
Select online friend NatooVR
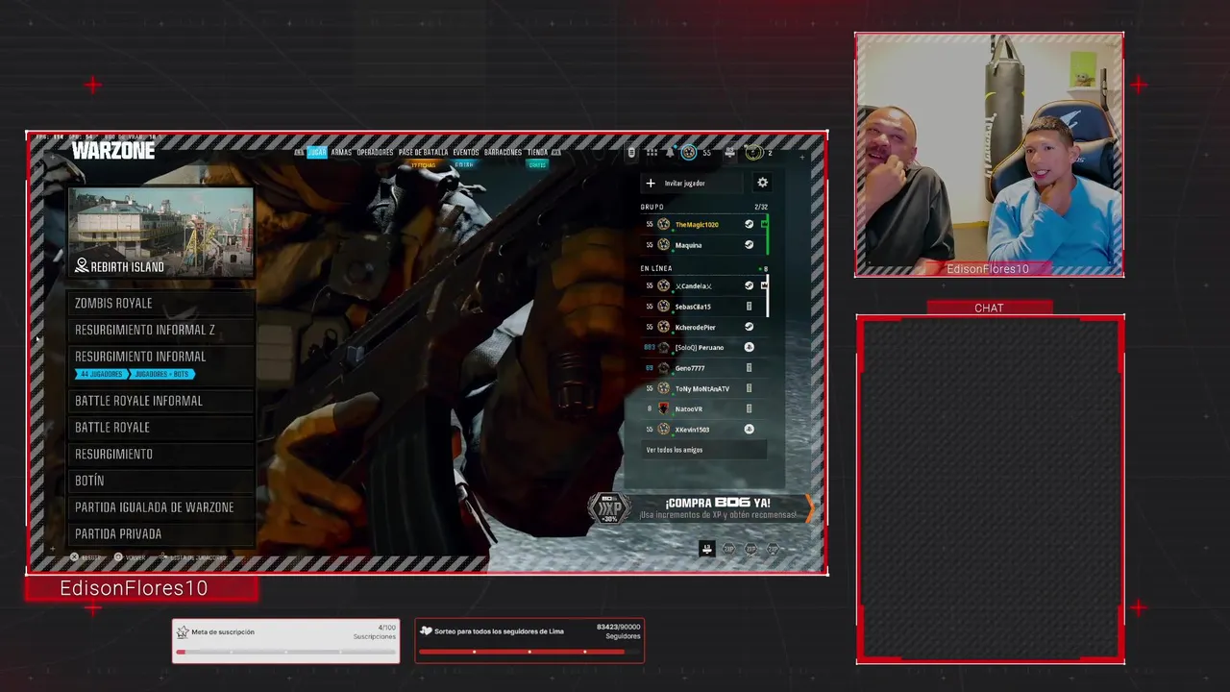[x=704, y=409]
